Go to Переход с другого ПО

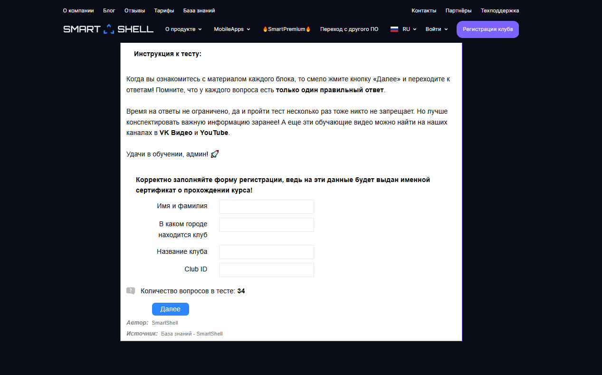tap(349, 29)
